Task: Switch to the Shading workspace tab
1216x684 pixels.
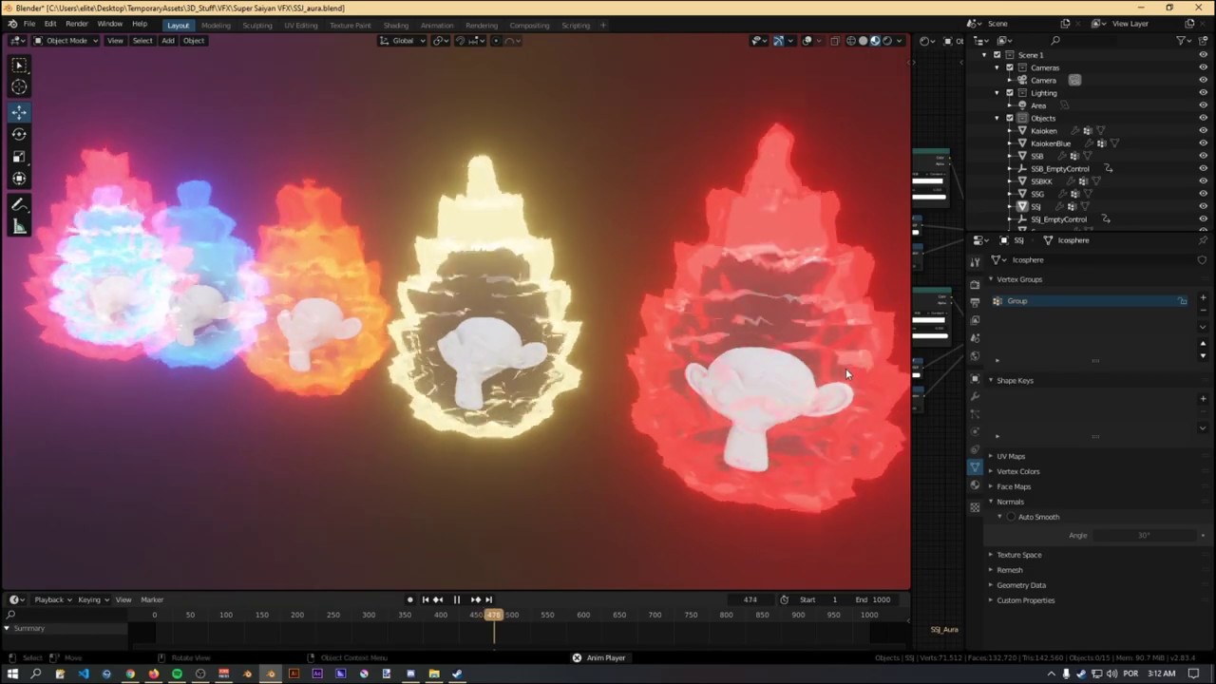Action: tap(395, 26)
